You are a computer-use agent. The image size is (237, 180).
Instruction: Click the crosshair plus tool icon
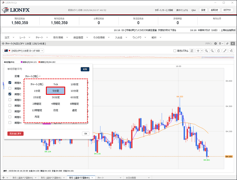click(x=198, y=51)
